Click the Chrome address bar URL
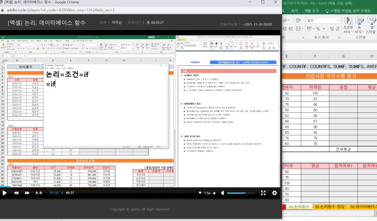The height and width of the screenshot is (221, 377). click(x=60, y=10)
